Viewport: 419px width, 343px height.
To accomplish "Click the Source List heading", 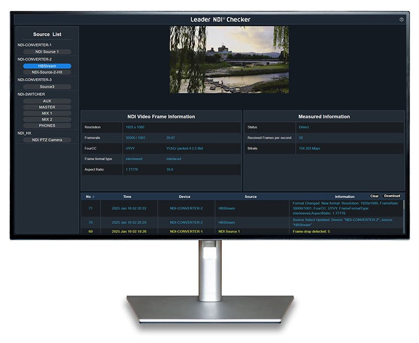I will tap(47, 34).
